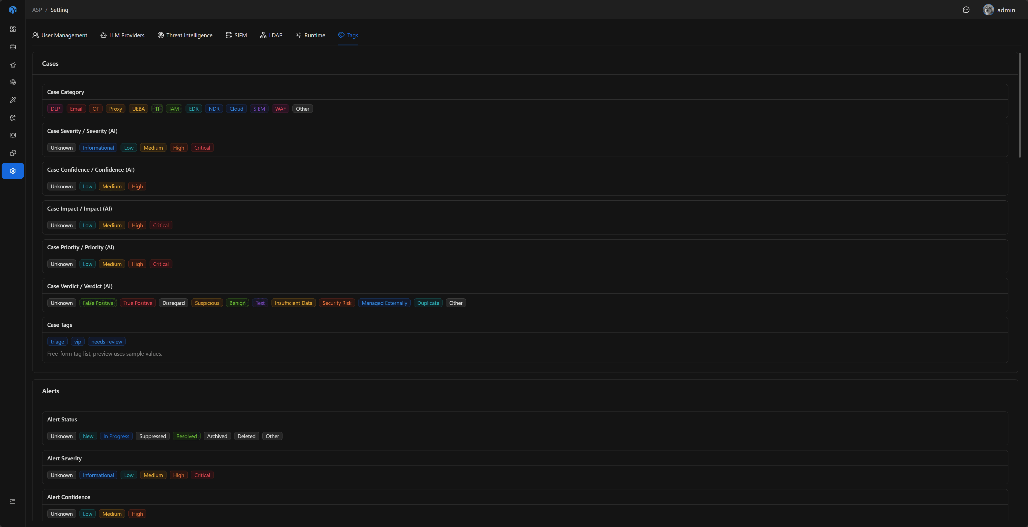Open the dashboard grid icon in sidebar

13,29
